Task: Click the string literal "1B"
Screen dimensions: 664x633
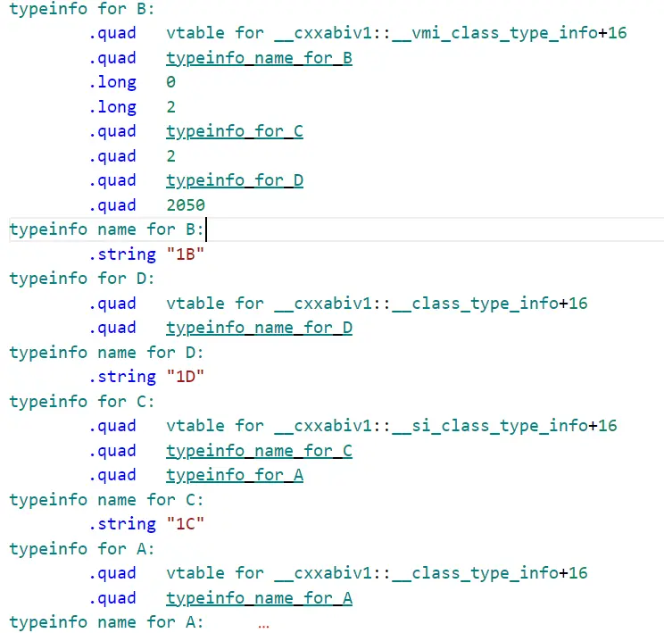Action: click(186, 254)
